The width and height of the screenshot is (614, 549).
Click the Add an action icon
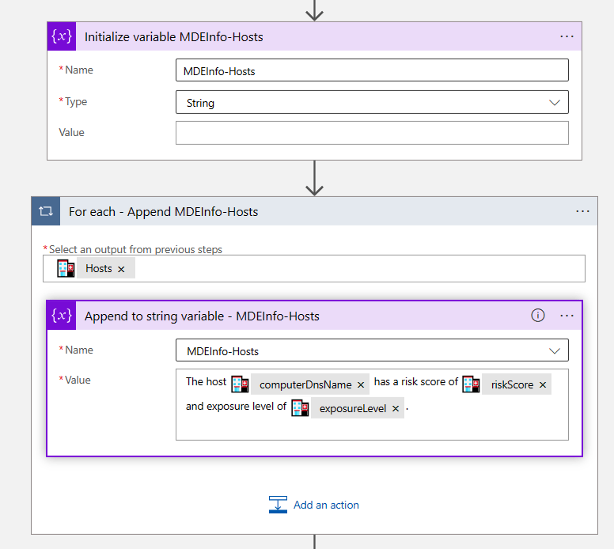(278, 505)
